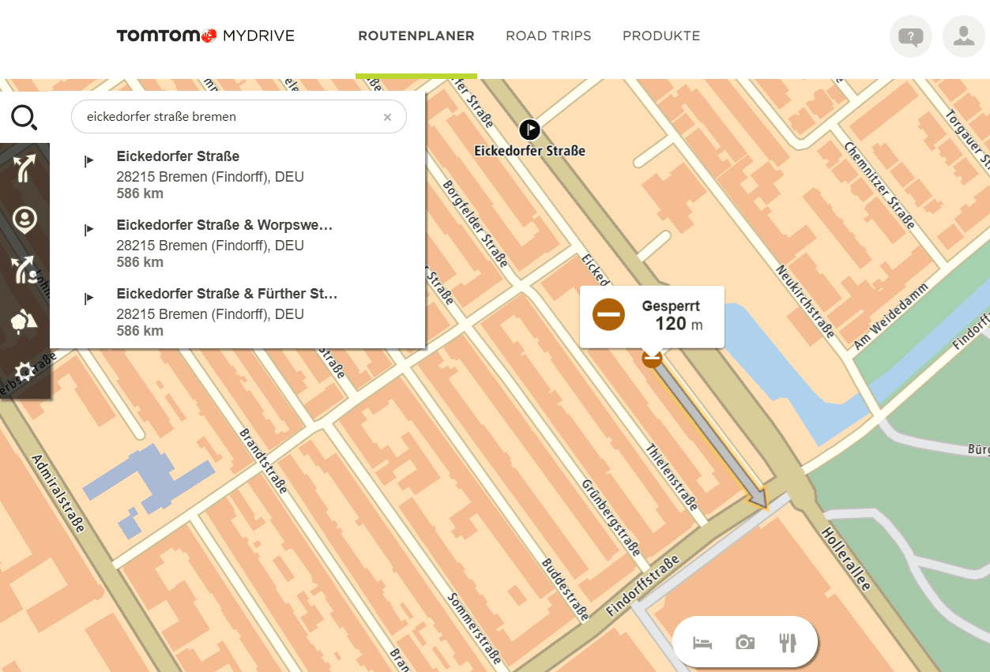The image size is (990, 672).
Task: Click the 'Buddestraße' street label
Action: pyautogui.click(x=565, y=589)
